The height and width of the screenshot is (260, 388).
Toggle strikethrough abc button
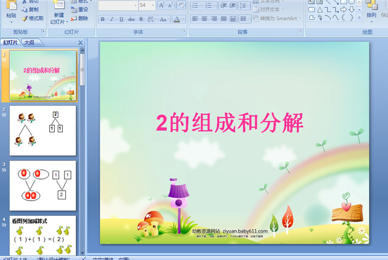pos(131,19)
